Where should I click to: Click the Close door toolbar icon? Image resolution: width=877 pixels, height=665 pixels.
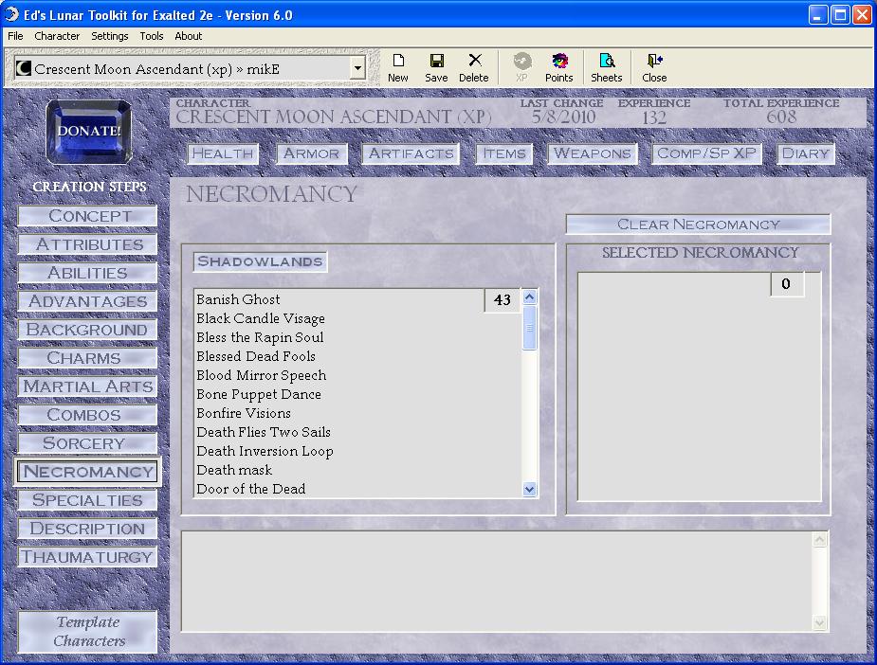point(654,68)
